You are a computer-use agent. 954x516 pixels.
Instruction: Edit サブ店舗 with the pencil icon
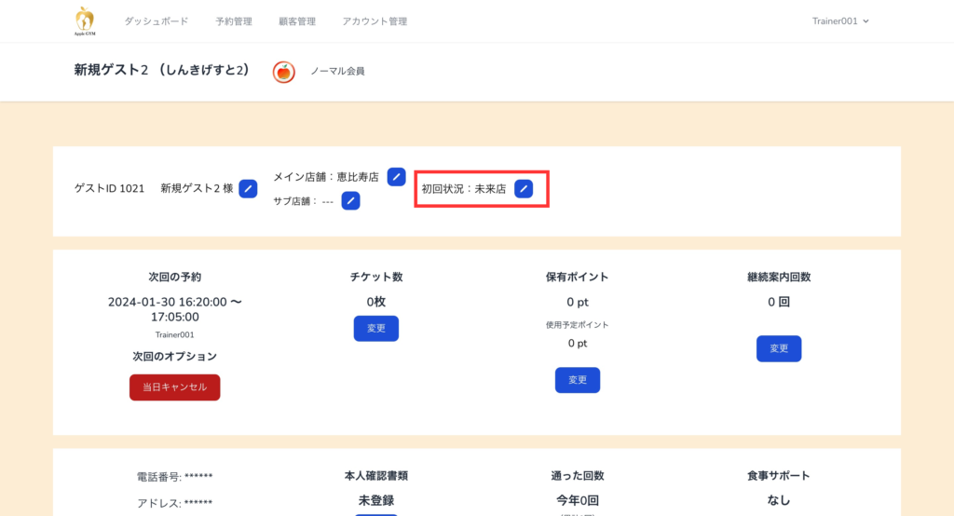coord(350,200)
